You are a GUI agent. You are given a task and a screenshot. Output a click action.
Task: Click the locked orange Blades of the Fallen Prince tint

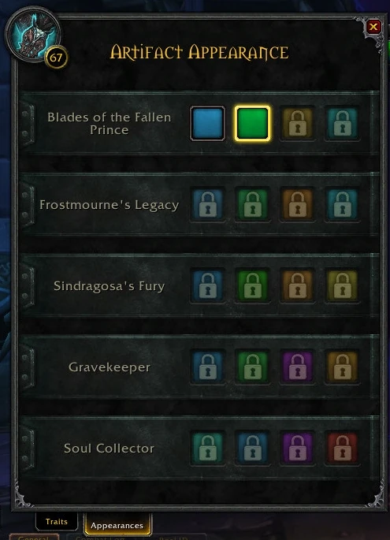(297, 123)
